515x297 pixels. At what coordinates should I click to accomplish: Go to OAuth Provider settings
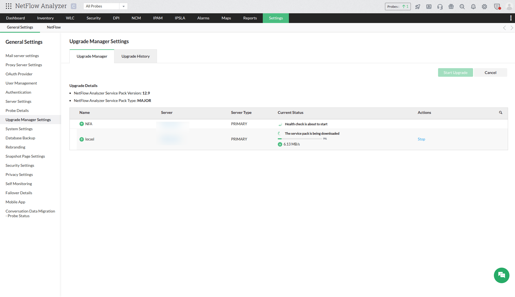(19, 74)
